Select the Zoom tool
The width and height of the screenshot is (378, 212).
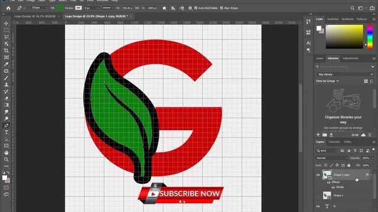pyautogui.click(x=6, y=160)
